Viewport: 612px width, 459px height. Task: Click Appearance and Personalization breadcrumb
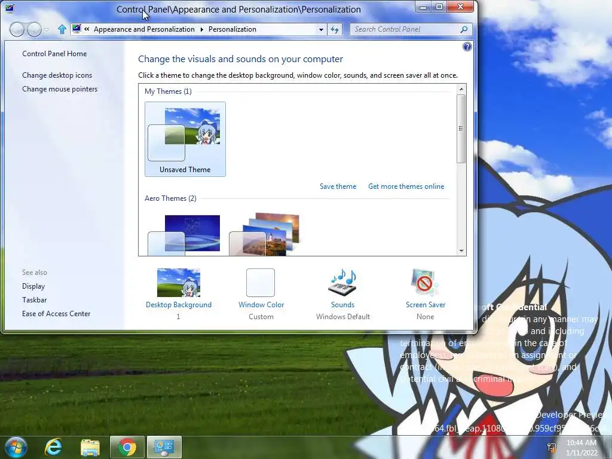pyautogui.click(x=144, y=29)
